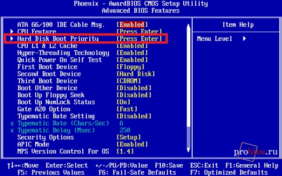This screenshot has width=282, height=176.
Task: Click the scrollbar down arrow
Action: coord(188,150)
